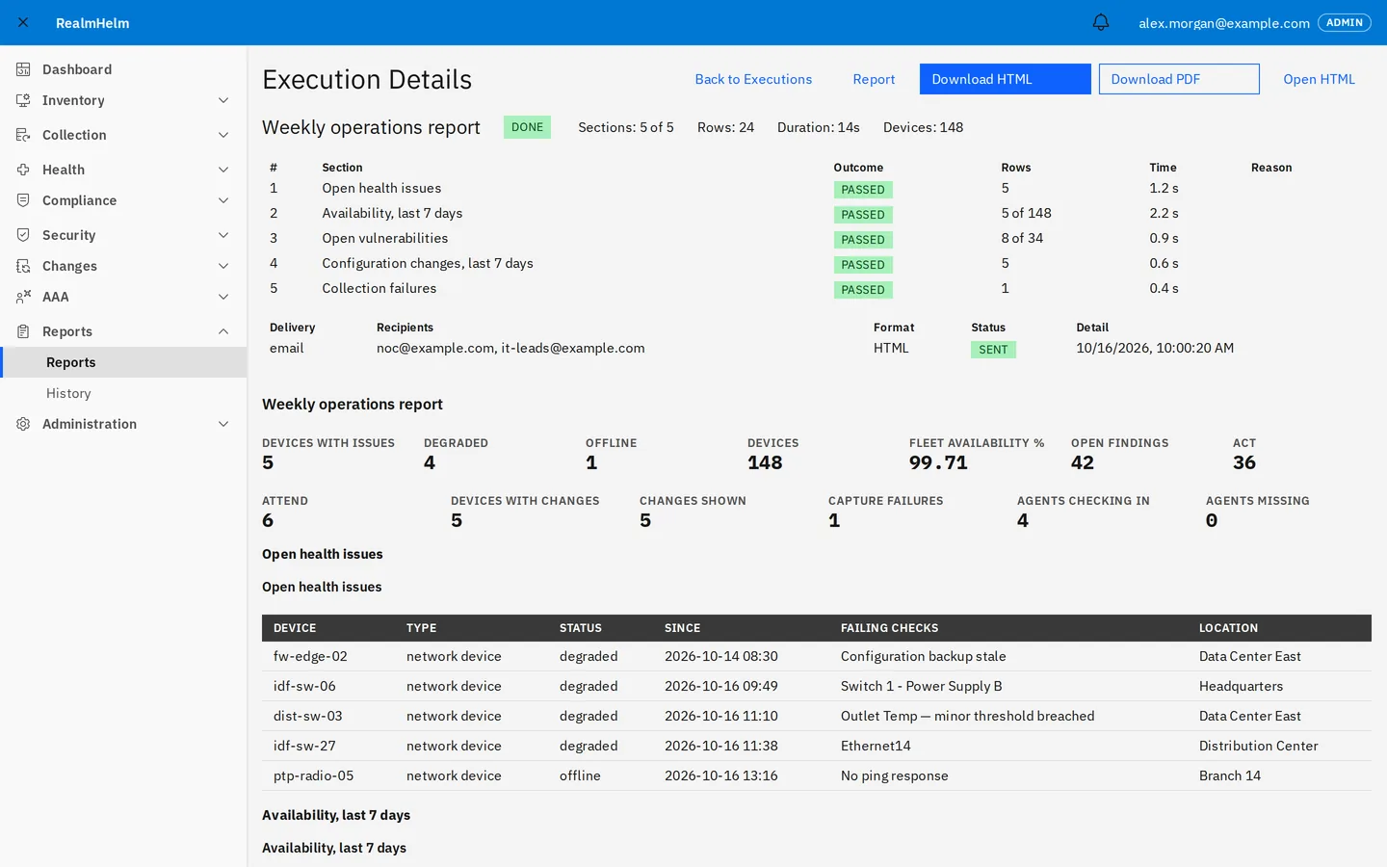Viewport: 1387px width, 867px height.
Task: Click the ADMIN role badge
Action: point(1345,23)
